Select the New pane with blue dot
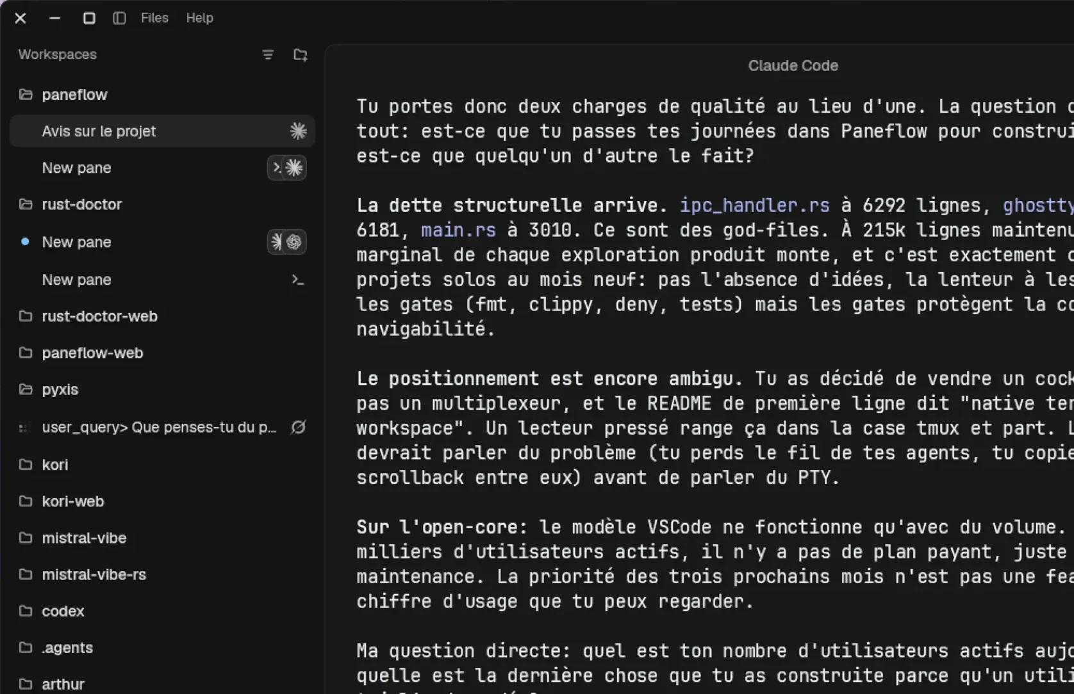 (x=162, y=242)
